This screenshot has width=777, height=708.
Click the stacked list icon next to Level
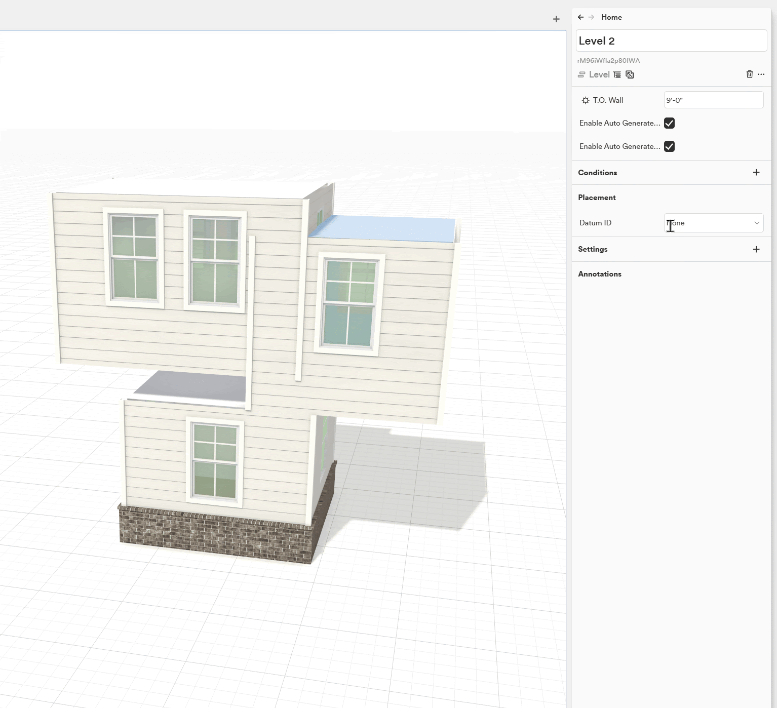[617, 74]
